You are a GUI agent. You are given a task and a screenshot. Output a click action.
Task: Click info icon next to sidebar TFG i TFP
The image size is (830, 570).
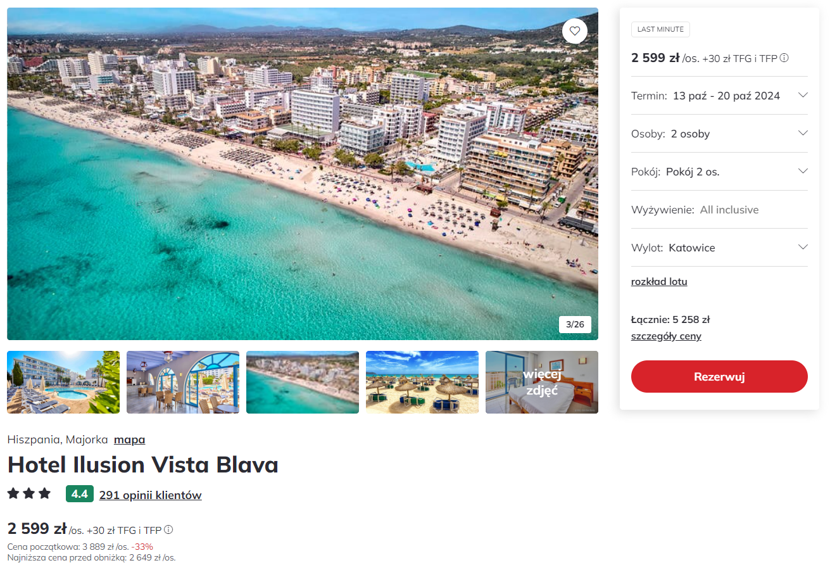click(x=784, y=58)
